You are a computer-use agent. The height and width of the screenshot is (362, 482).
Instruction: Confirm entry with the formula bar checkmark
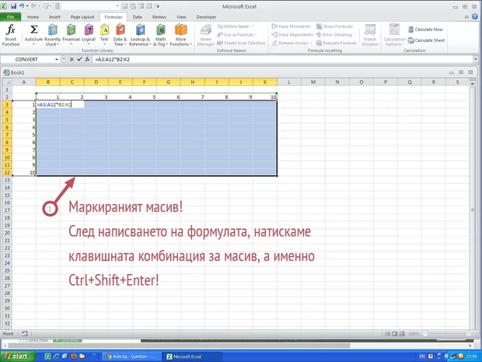[79, 59]
